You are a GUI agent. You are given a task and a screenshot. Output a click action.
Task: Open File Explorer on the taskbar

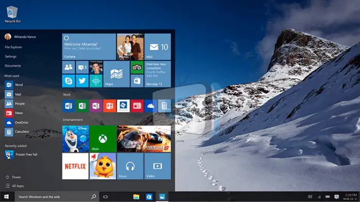coord(136,197)
